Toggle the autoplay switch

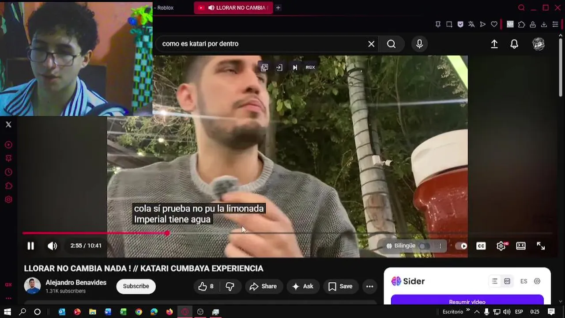[x=461, y=246]
